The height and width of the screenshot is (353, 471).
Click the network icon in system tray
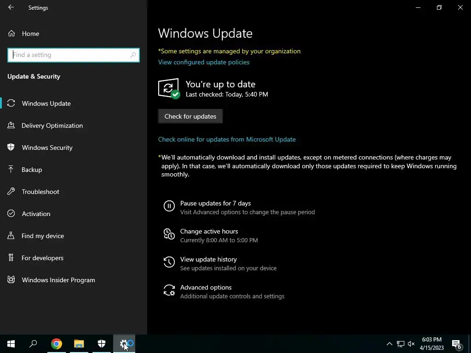coord(401,344)
